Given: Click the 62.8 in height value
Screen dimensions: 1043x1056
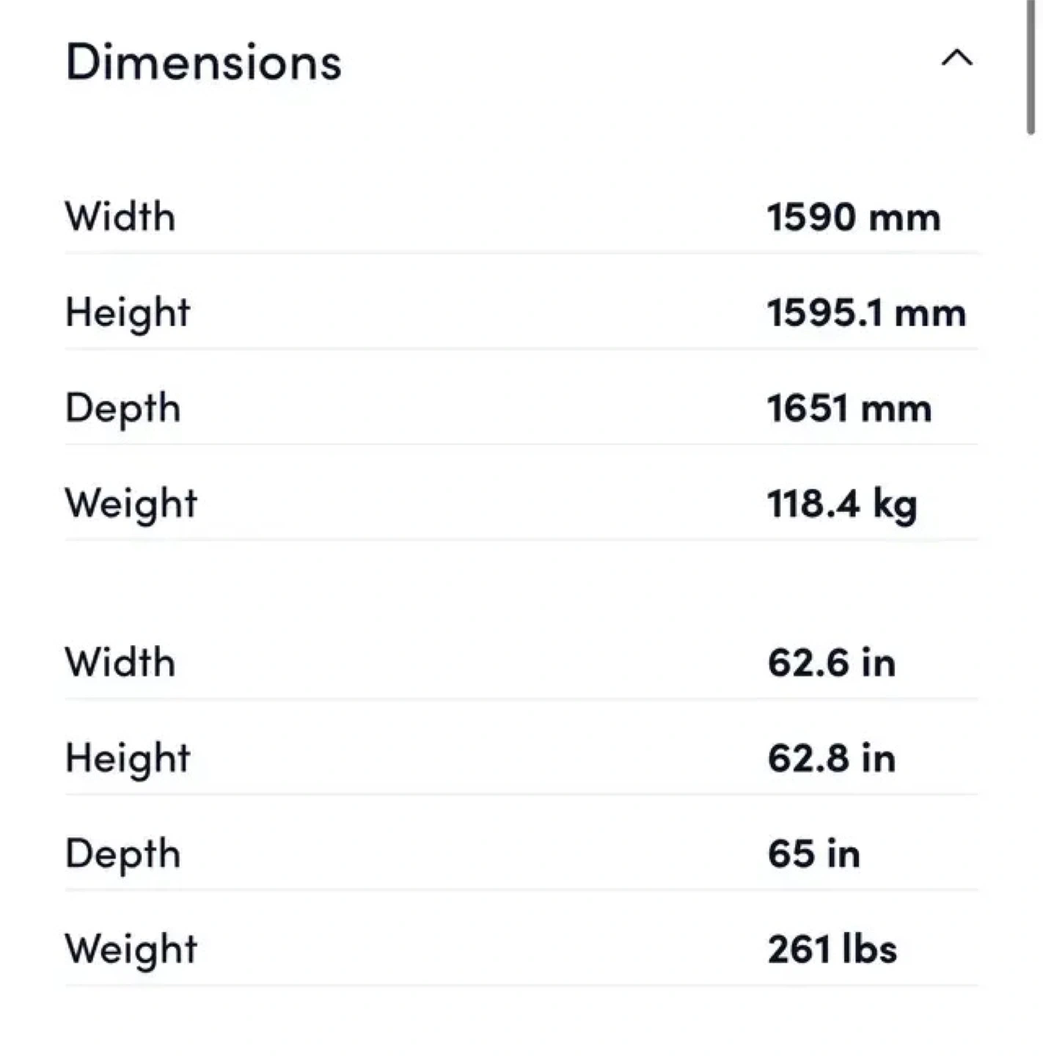Looking at the screenshot, I should tap(831, 758).
